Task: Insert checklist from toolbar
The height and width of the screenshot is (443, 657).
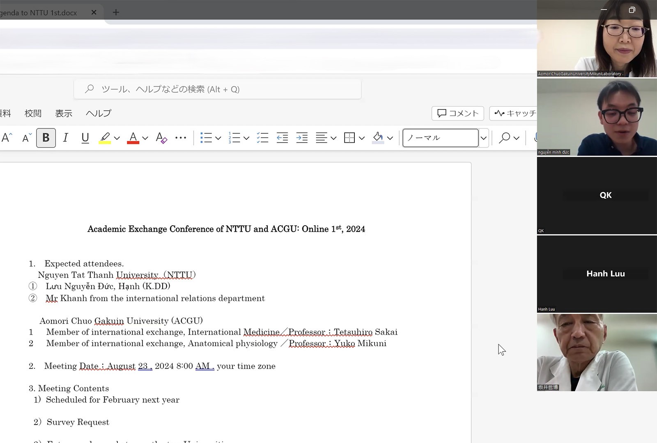Action: coord(262,138)
